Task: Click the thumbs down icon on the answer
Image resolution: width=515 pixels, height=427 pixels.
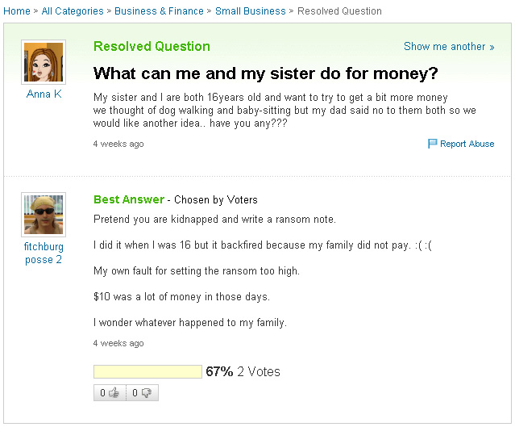Action: pyautogui.click(x=146, y=393)
